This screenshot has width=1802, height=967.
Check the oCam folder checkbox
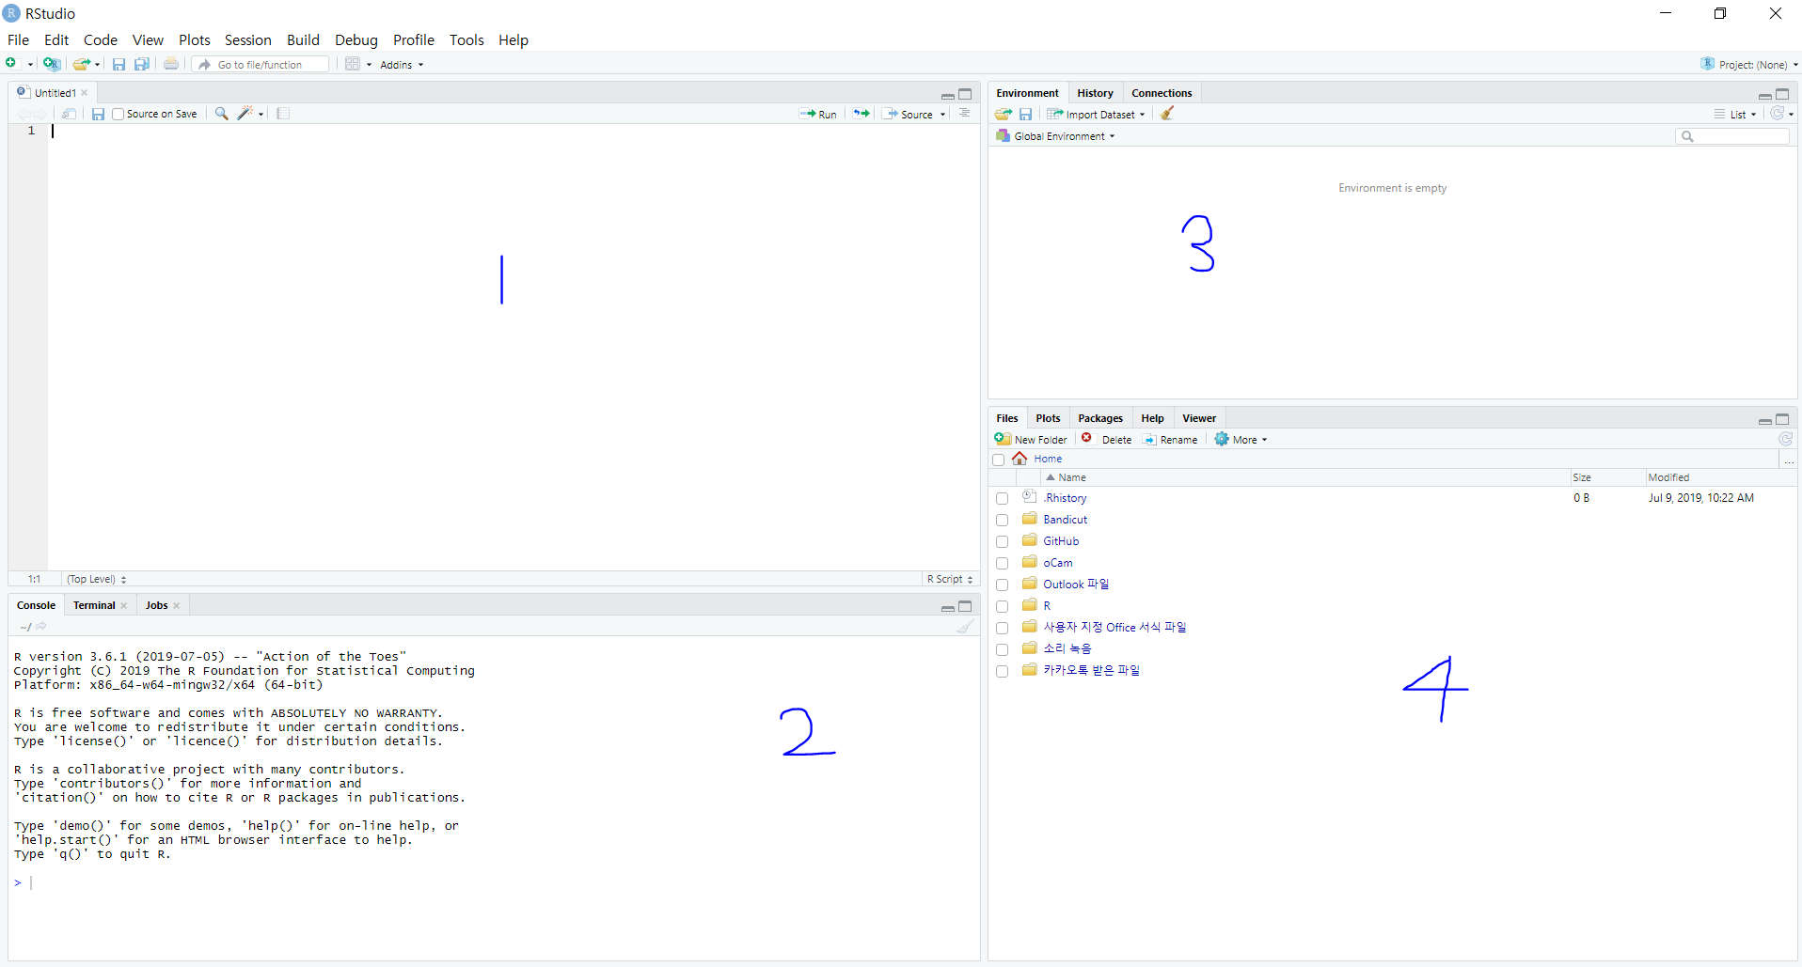coord(1002,564)
